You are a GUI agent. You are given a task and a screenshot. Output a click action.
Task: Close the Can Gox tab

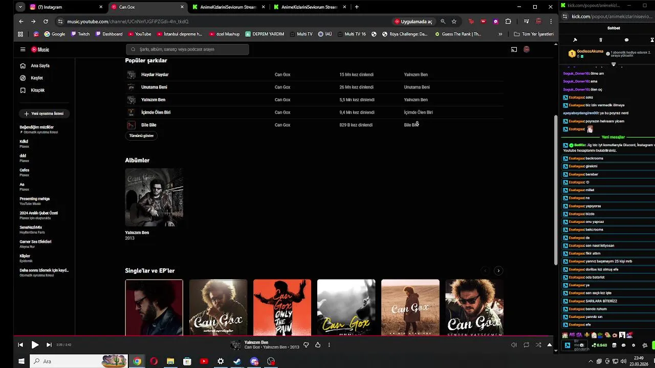tap(182, 7)
